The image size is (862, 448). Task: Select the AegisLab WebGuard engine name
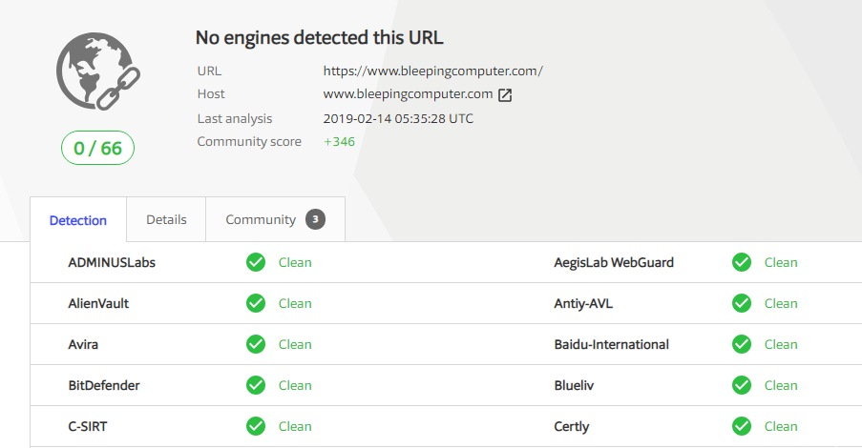tap(614, 262)
